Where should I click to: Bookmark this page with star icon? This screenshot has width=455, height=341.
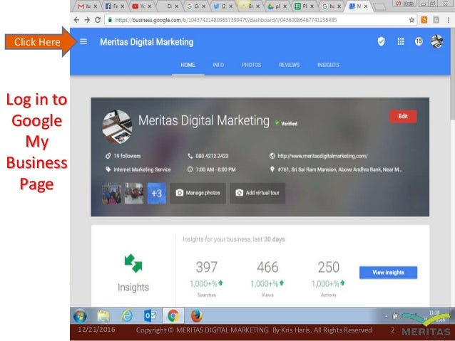coord(411,20)
